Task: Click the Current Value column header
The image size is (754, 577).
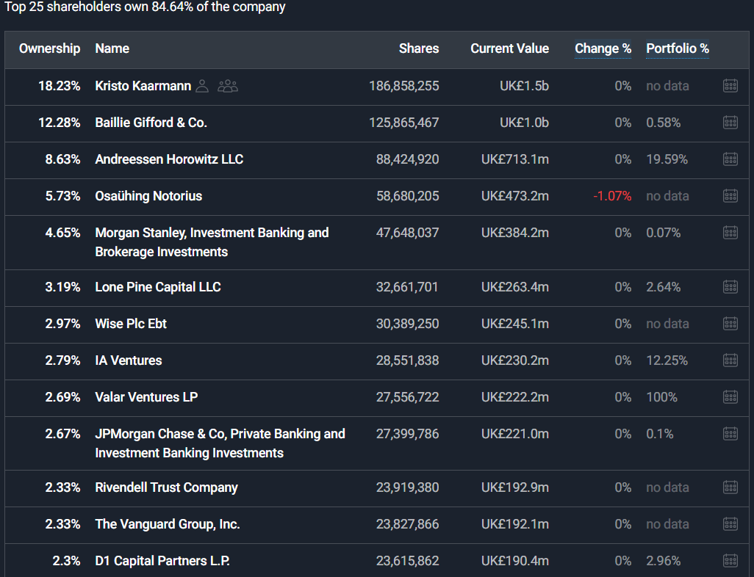Action: (x=510, y=48)
